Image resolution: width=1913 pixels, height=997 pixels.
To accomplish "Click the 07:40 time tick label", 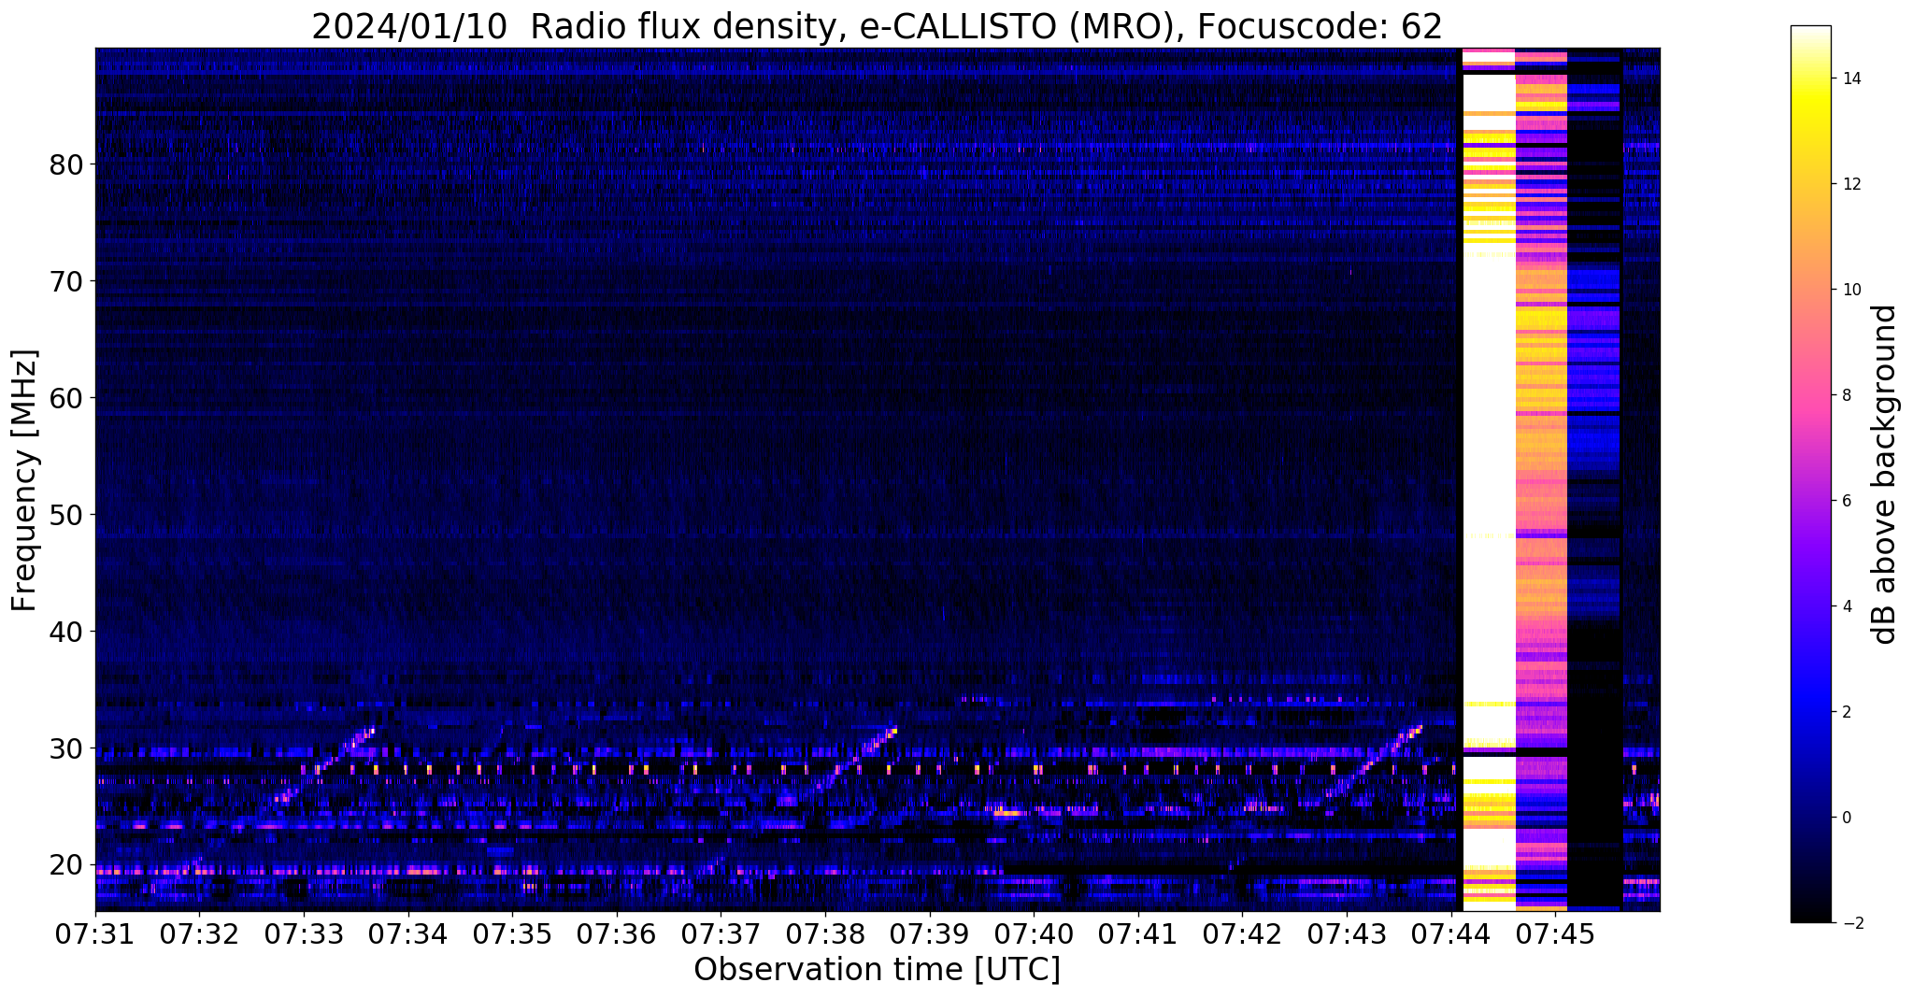I will (x=1033, y=934).
